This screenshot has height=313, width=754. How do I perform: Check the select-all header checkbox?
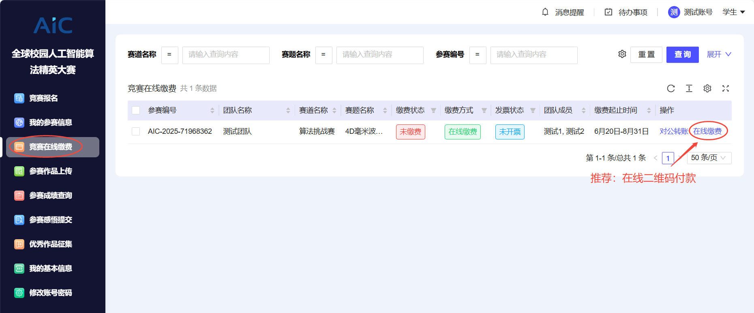click(136, 110)
